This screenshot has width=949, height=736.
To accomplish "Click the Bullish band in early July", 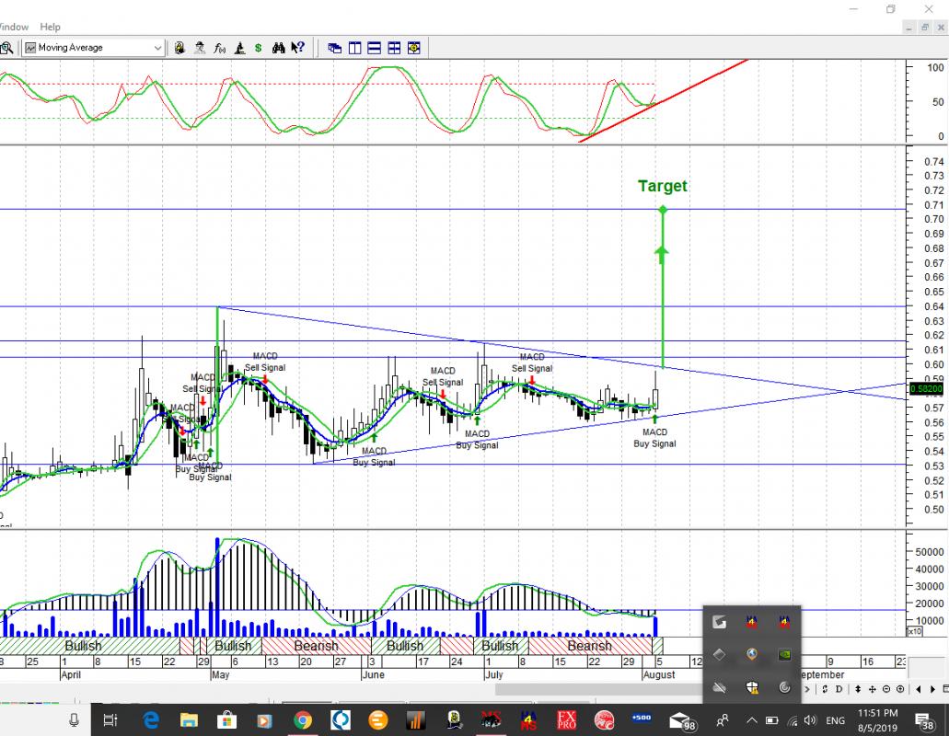I will coord(500,646).
